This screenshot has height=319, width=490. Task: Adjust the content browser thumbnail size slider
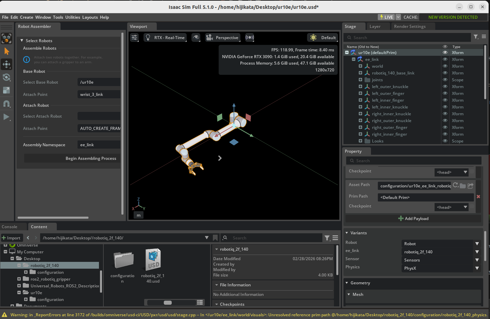pyautogui.click(x=168, y=303)
